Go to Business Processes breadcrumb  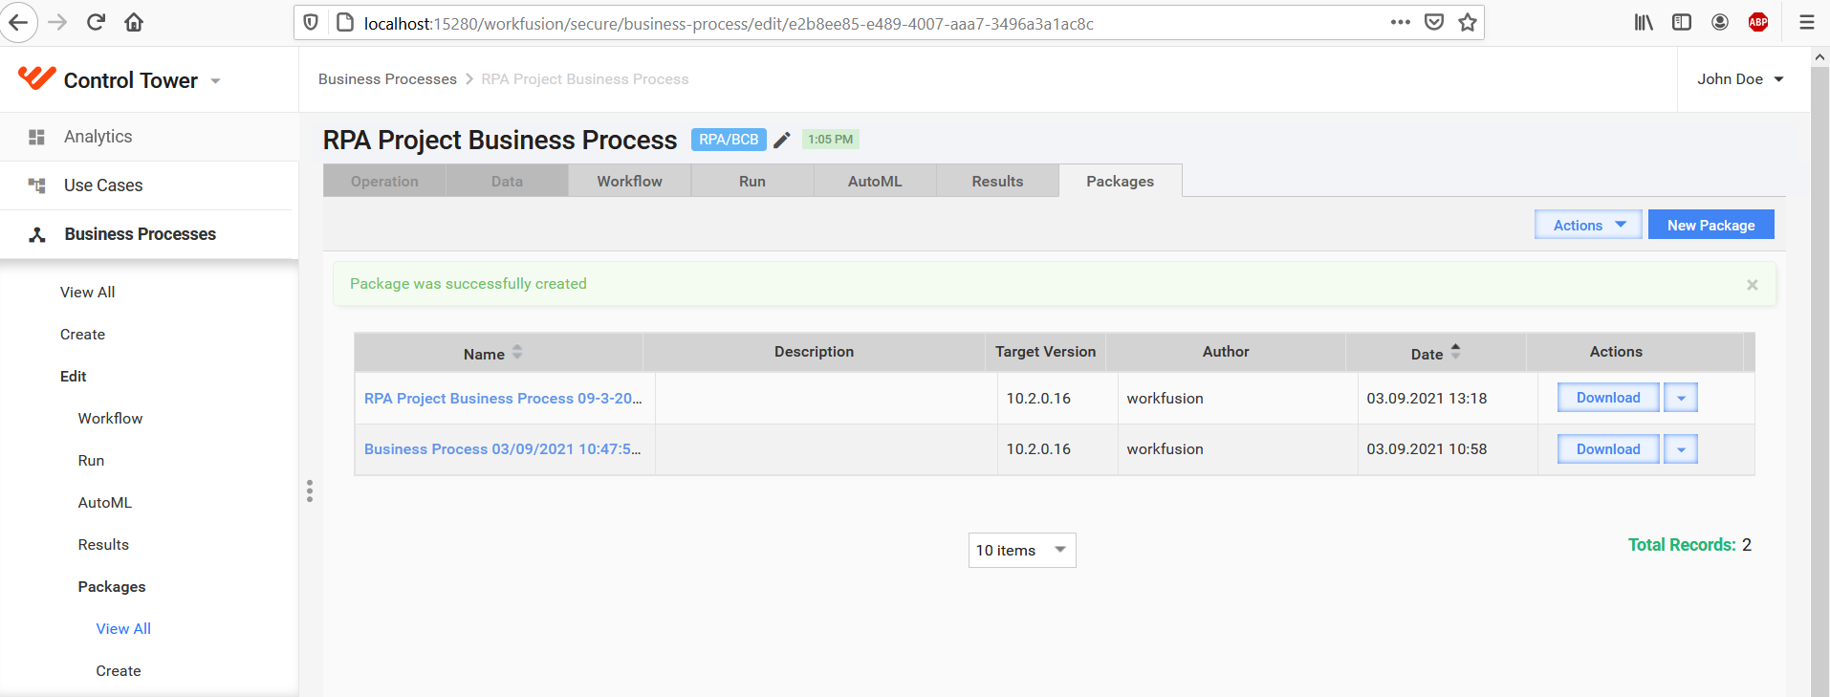click(x=387, y=79)
